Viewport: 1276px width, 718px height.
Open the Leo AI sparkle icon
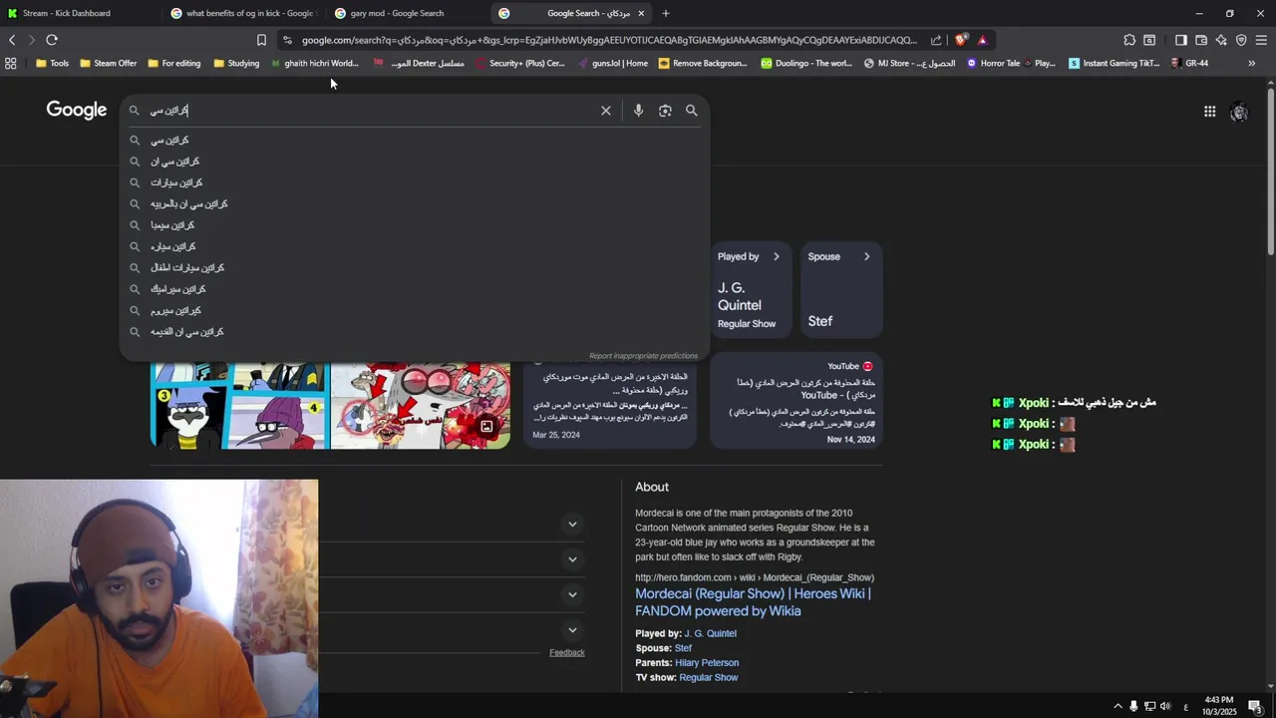[1221, 40]
